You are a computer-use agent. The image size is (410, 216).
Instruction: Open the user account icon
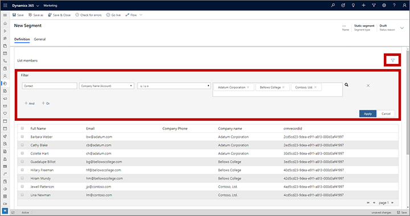(404, 5)
